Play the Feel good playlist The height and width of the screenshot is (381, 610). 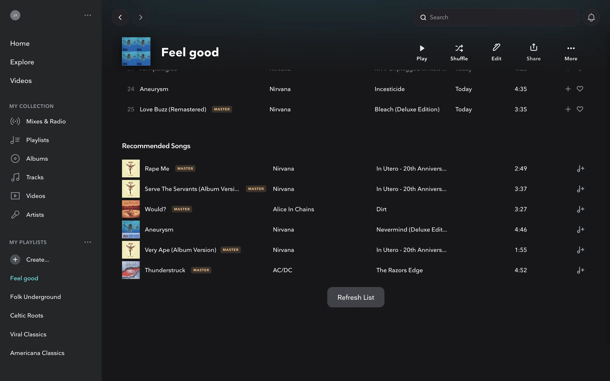(x=422, y=52)
